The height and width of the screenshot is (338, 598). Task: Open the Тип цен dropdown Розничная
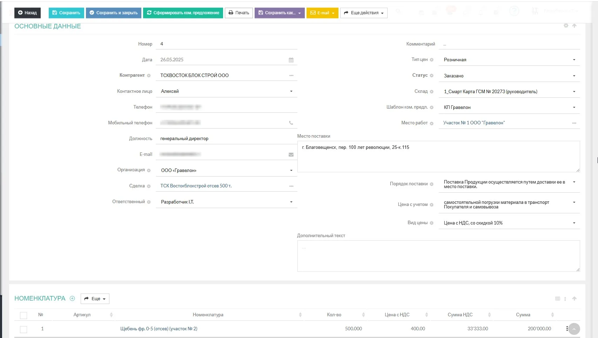(509, 60)
